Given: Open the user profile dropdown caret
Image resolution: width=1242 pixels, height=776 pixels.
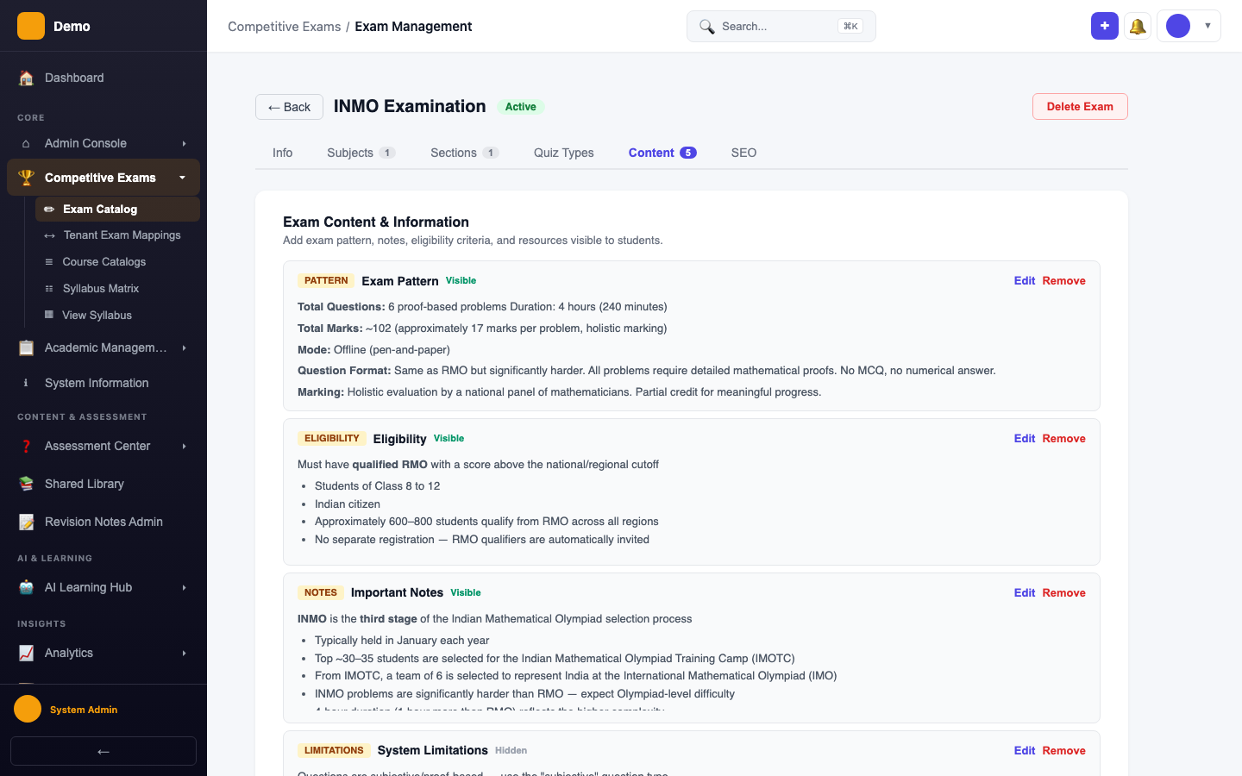Looking at the screenshot, I should click(x=1207, y=26).
